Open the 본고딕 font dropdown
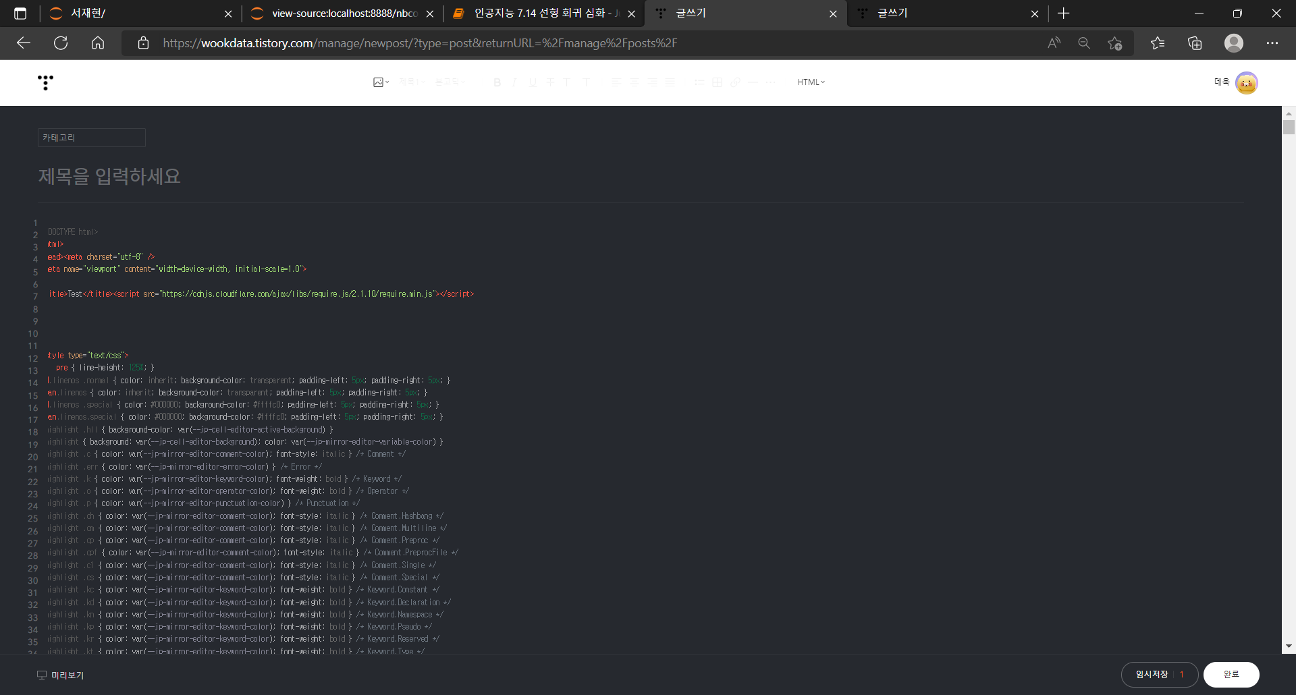 pos(450,82)
